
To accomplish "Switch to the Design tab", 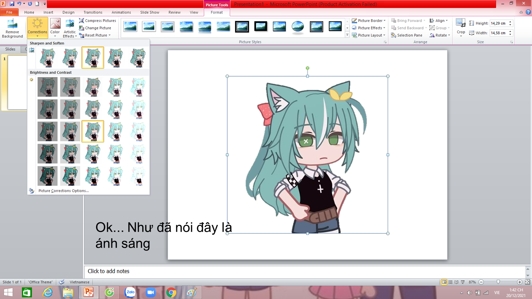I will [68, 12].
